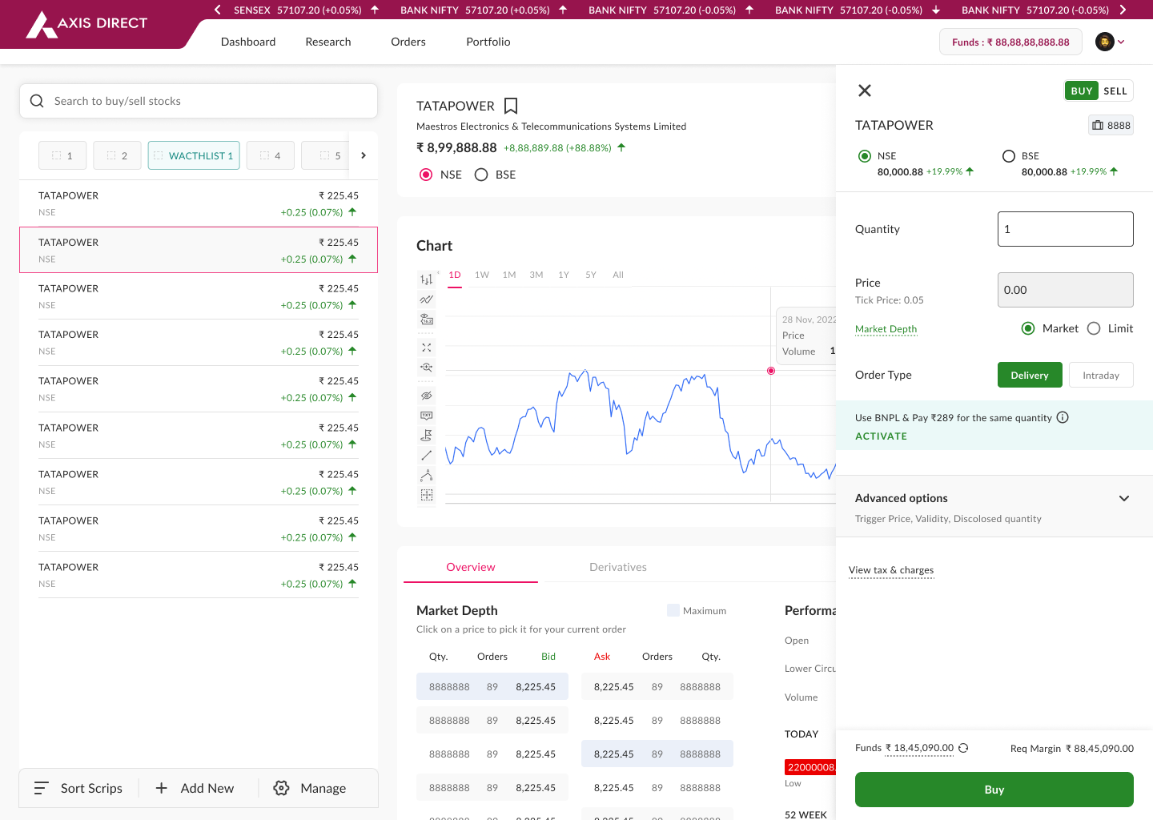Click the stock search box
Viewport: 1153px width, 820px height.
click(x=199, y=101)
